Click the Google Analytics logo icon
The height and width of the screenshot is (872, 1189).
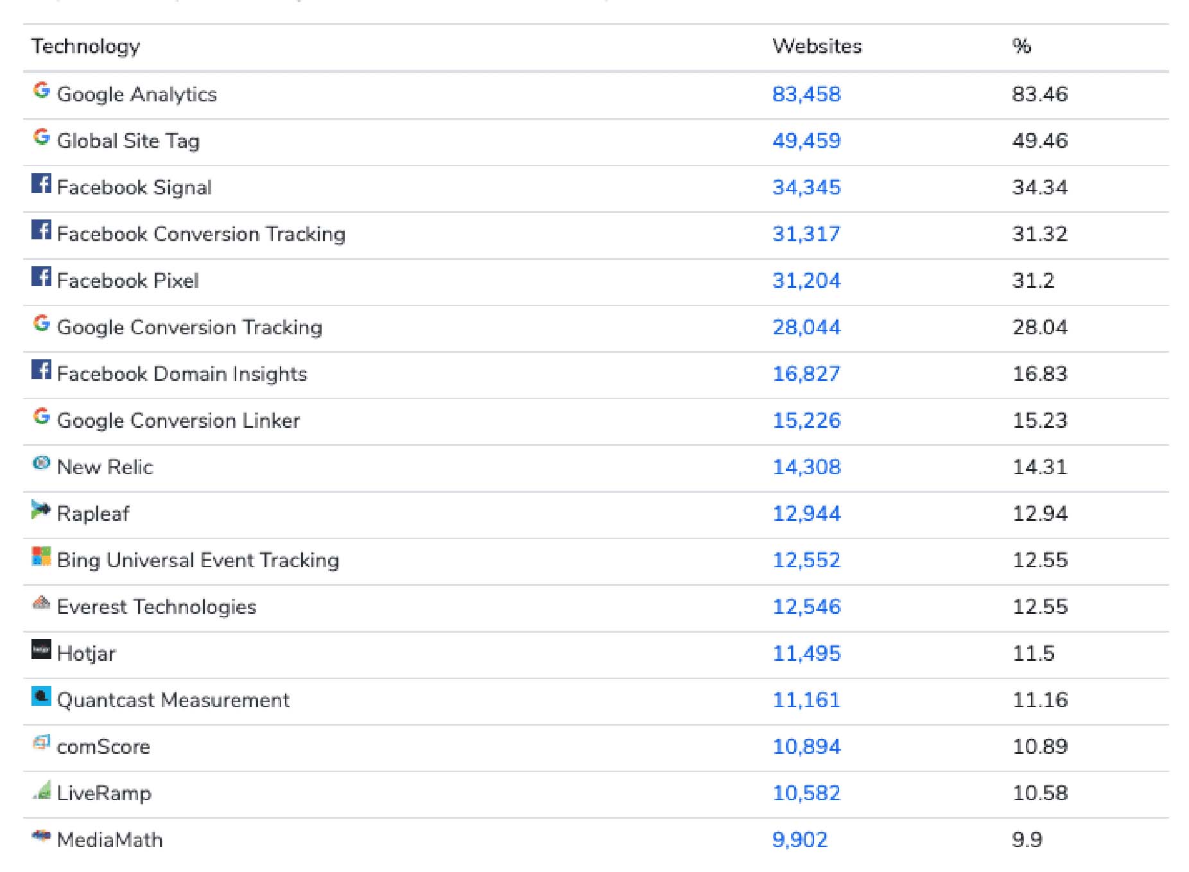(x=42, y=91)
